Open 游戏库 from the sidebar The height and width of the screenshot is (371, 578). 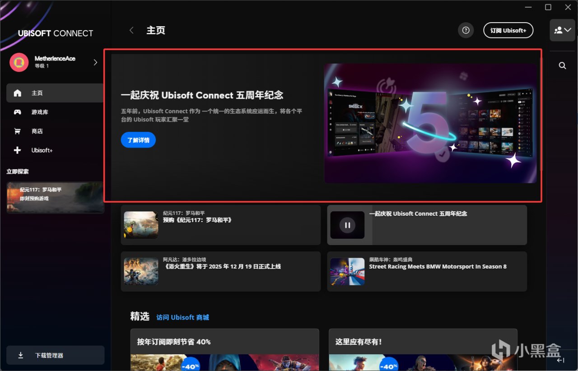pyautogui.click(x=55, y=112)
